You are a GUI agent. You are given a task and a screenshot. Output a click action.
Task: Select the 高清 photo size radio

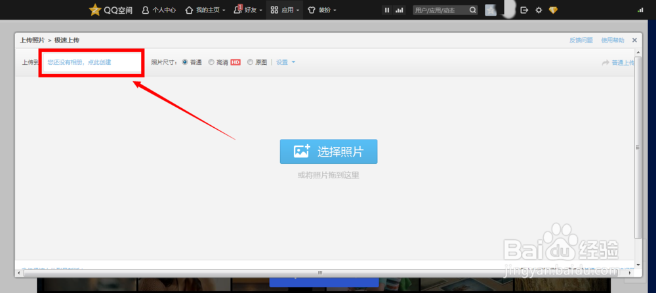click(211, 62)
